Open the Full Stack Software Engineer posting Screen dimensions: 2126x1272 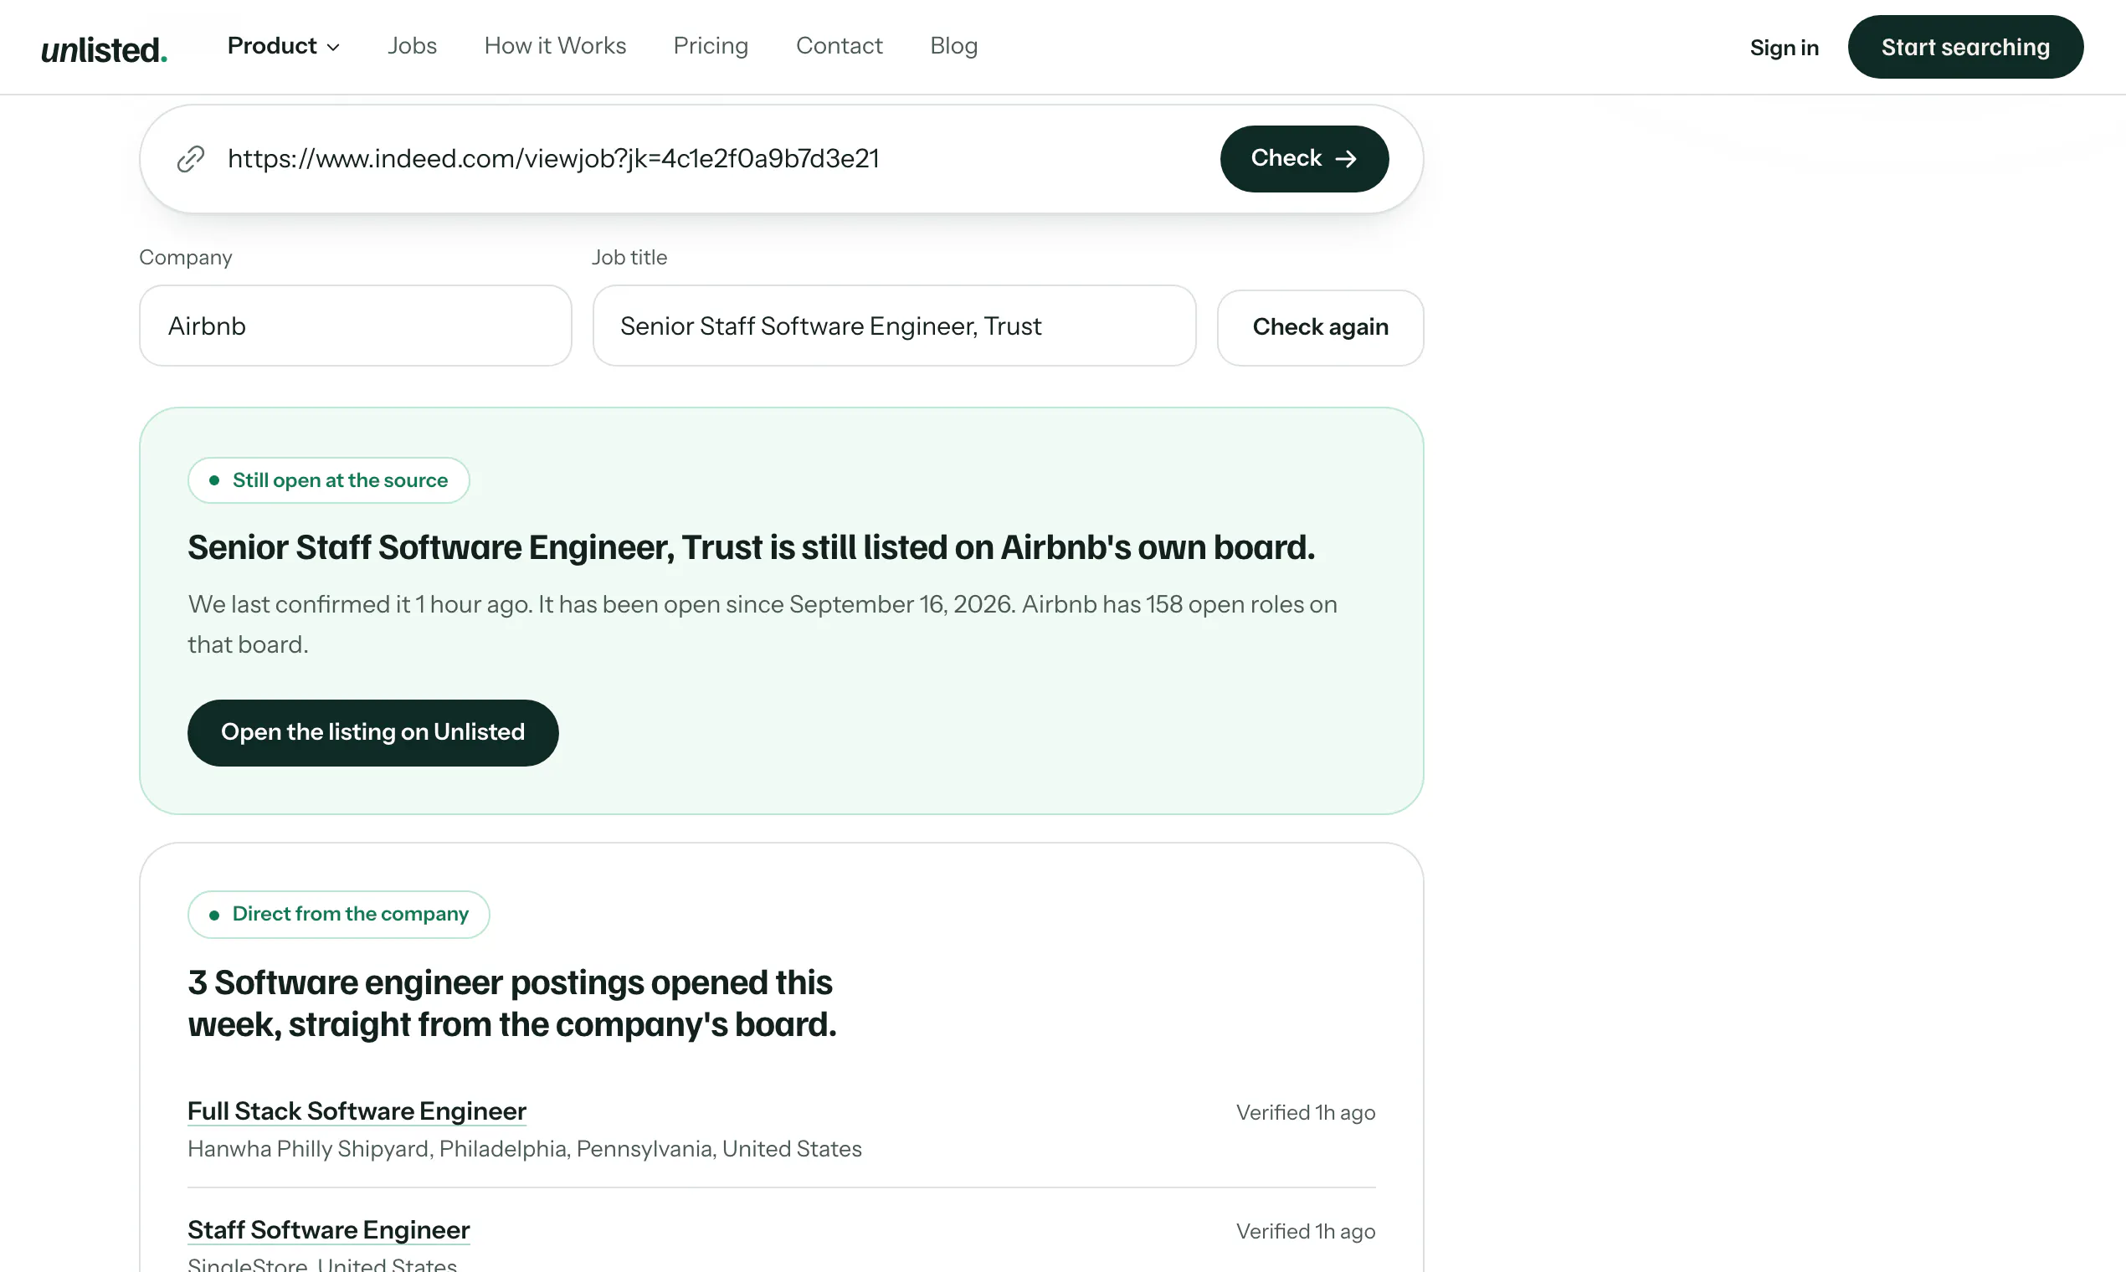point(357,1110)
